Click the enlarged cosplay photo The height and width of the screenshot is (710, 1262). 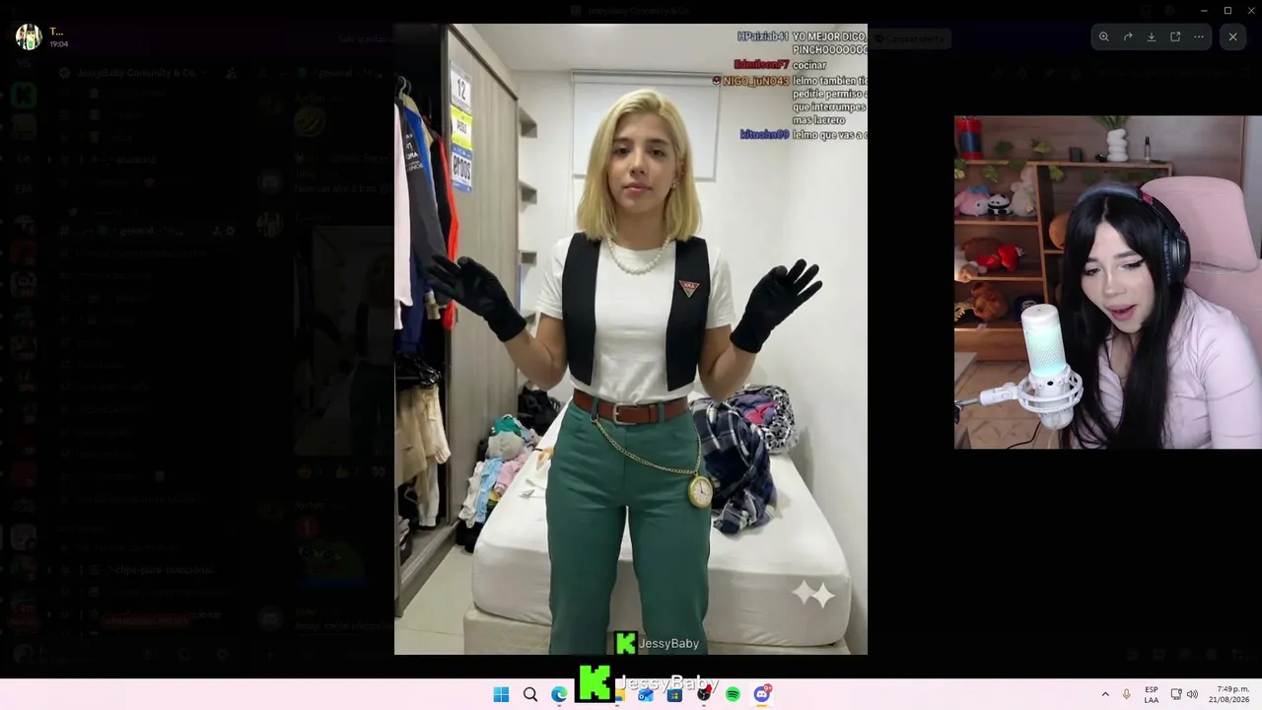[x=631, y=339]
